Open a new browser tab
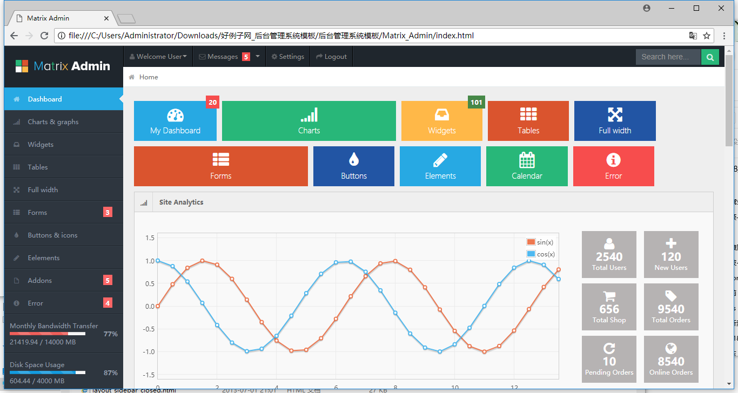The image size is (738, 393). click(x=126, y=19)
